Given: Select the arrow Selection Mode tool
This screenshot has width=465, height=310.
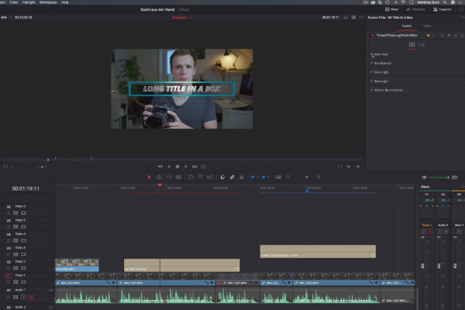Looking at the screenshot, I should (149, 177).
